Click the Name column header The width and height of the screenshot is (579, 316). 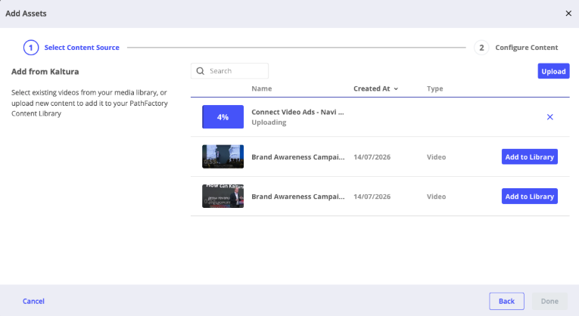(261, 88)
